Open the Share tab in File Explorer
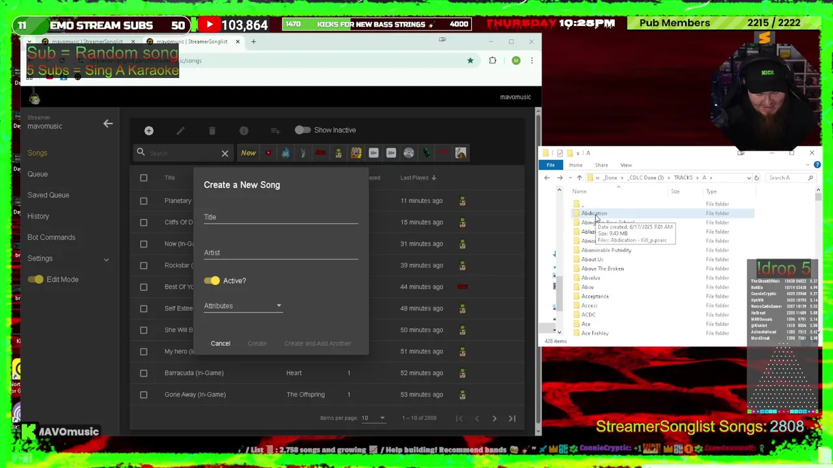This screenshot has height=468, width=833. point(601,165)
